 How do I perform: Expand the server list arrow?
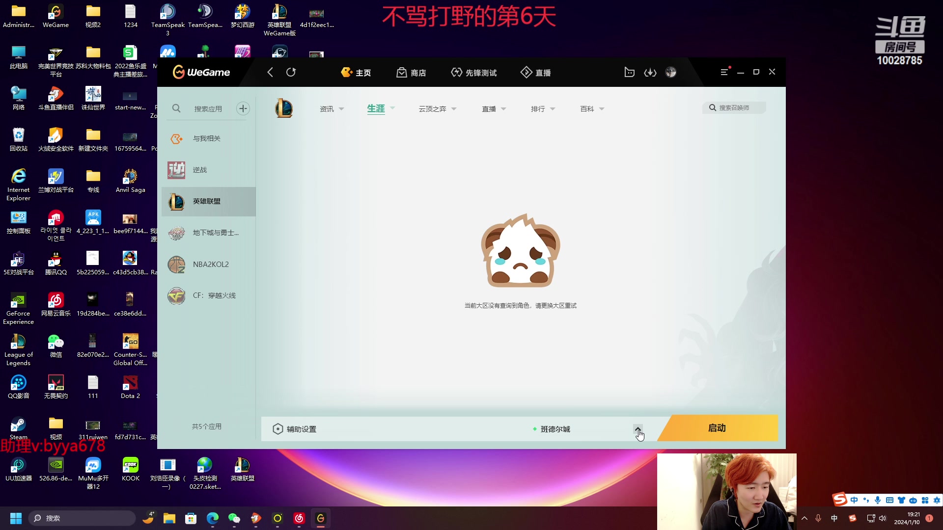click(638, 429)
